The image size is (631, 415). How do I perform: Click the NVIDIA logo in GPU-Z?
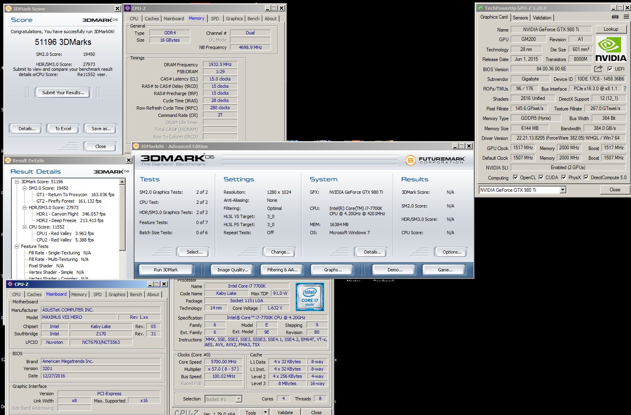[611, 49]
